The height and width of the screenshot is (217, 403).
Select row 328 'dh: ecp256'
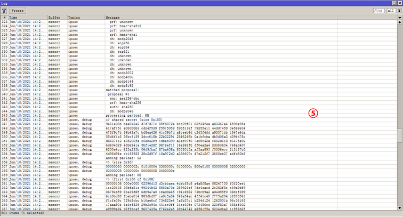point(199,43)
